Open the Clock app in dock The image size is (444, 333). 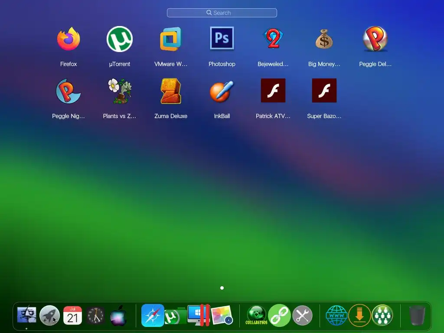click(x=95, y=315)
